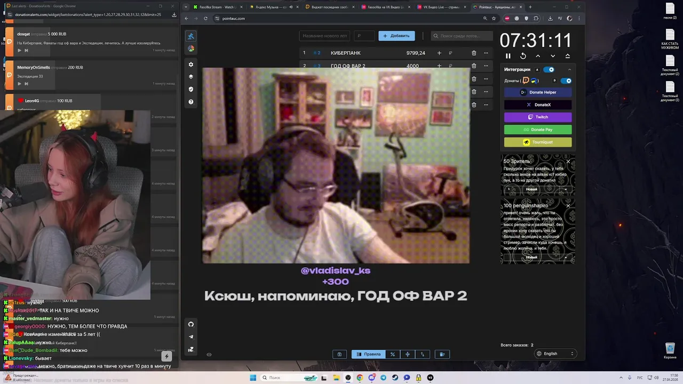Focus the Поиск среди лотов search field
The height and width of the screenshot is (384, 683).
(x=462, y=36)
